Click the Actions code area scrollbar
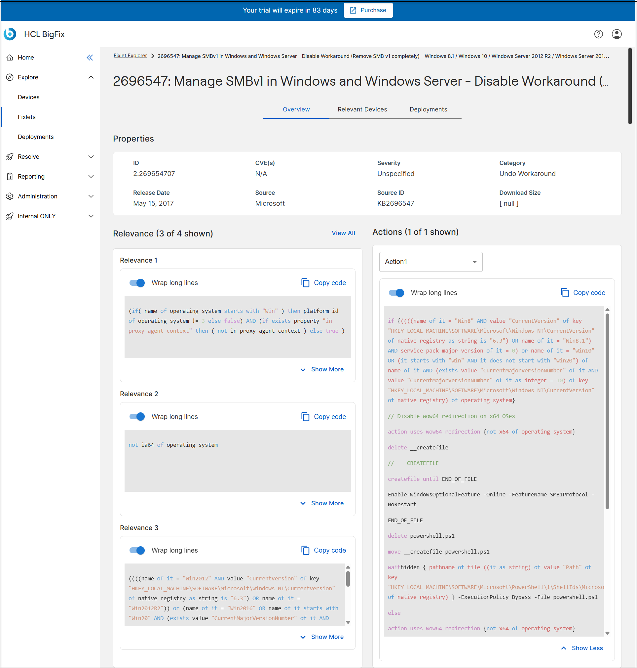This screenshot has height=668, width=637. click(x=607, y=411)
